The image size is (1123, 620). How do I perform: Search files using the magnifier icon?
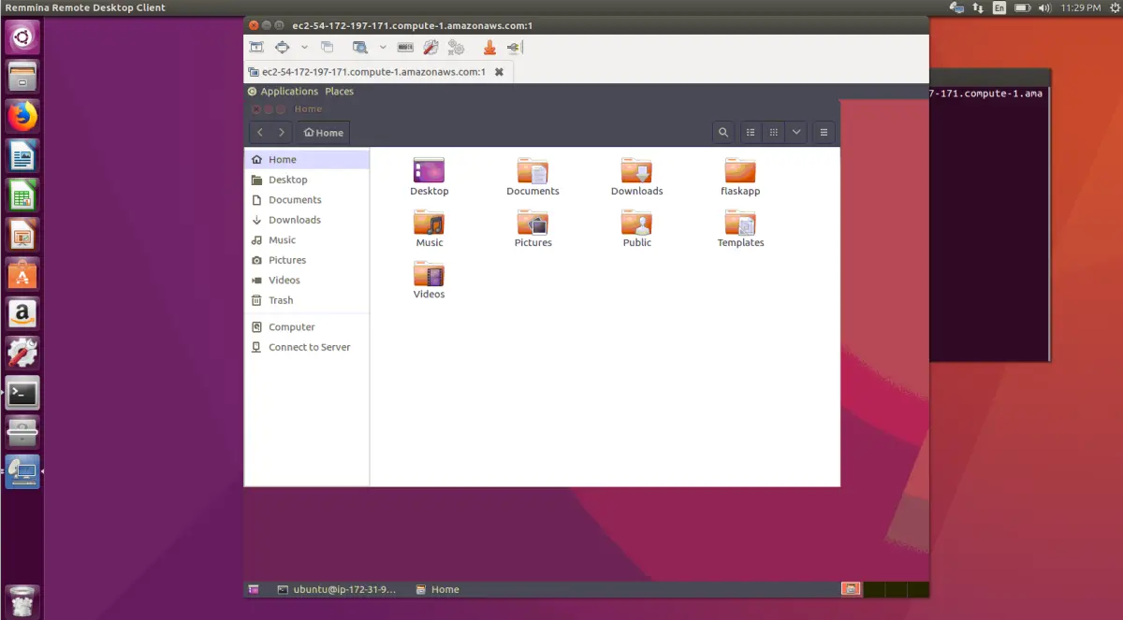(x=723, y=132)
